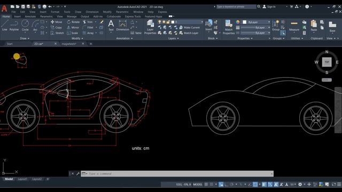Expand the Utilities panel
Screen dimensions: 342x192
pyautogui.click(x=297, y=38)
